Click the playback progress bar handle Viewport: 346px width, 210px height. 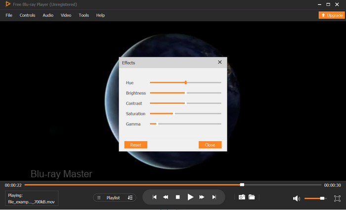tap(242, 185)
